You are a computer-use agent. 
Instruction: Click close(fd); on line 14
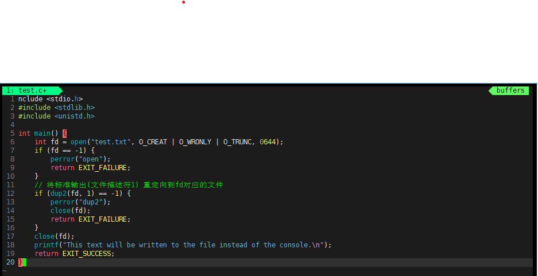pos(71,211)
